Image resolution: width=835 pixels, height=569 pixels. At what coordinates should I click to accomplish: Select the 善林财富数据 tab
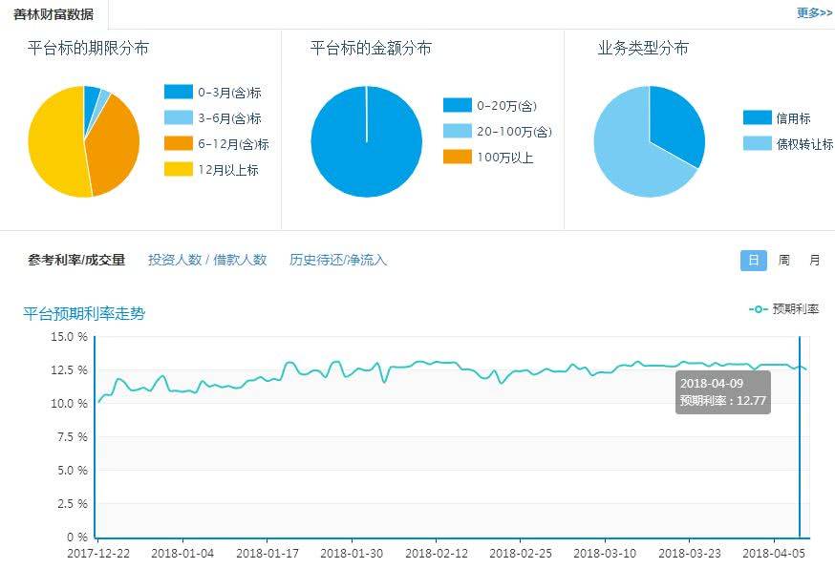54,13
